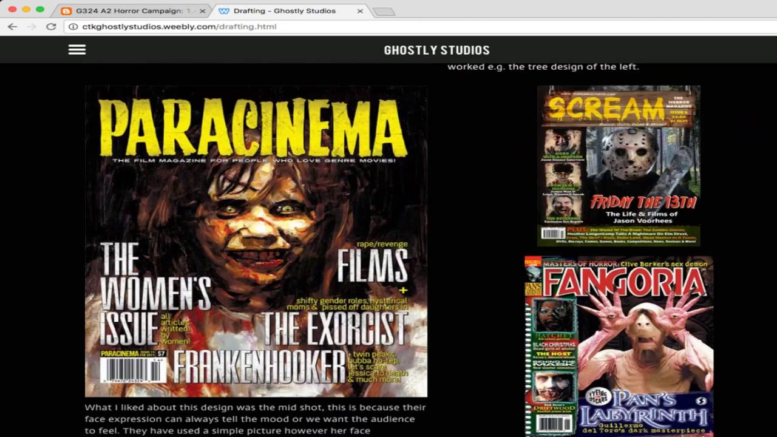
Task: Open a new browser tab
Action: point(384,12)
